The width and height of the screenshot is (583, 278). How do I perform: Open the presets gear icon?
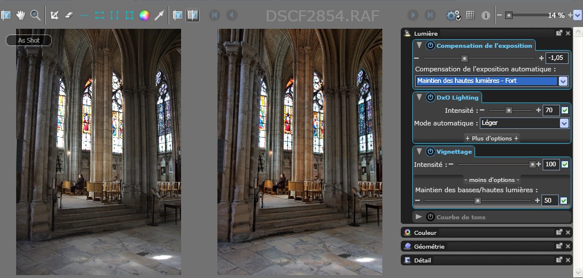coord(453,15)
